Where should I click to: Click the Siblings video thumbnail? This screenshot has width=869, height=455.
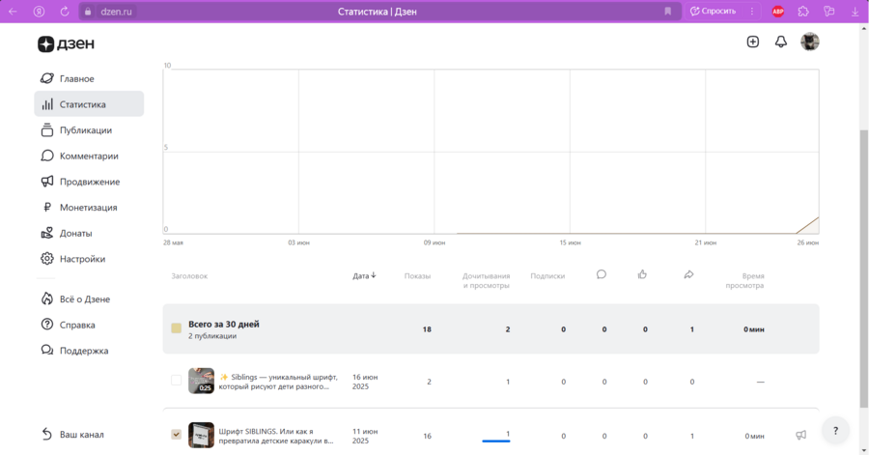coord(201,381)
